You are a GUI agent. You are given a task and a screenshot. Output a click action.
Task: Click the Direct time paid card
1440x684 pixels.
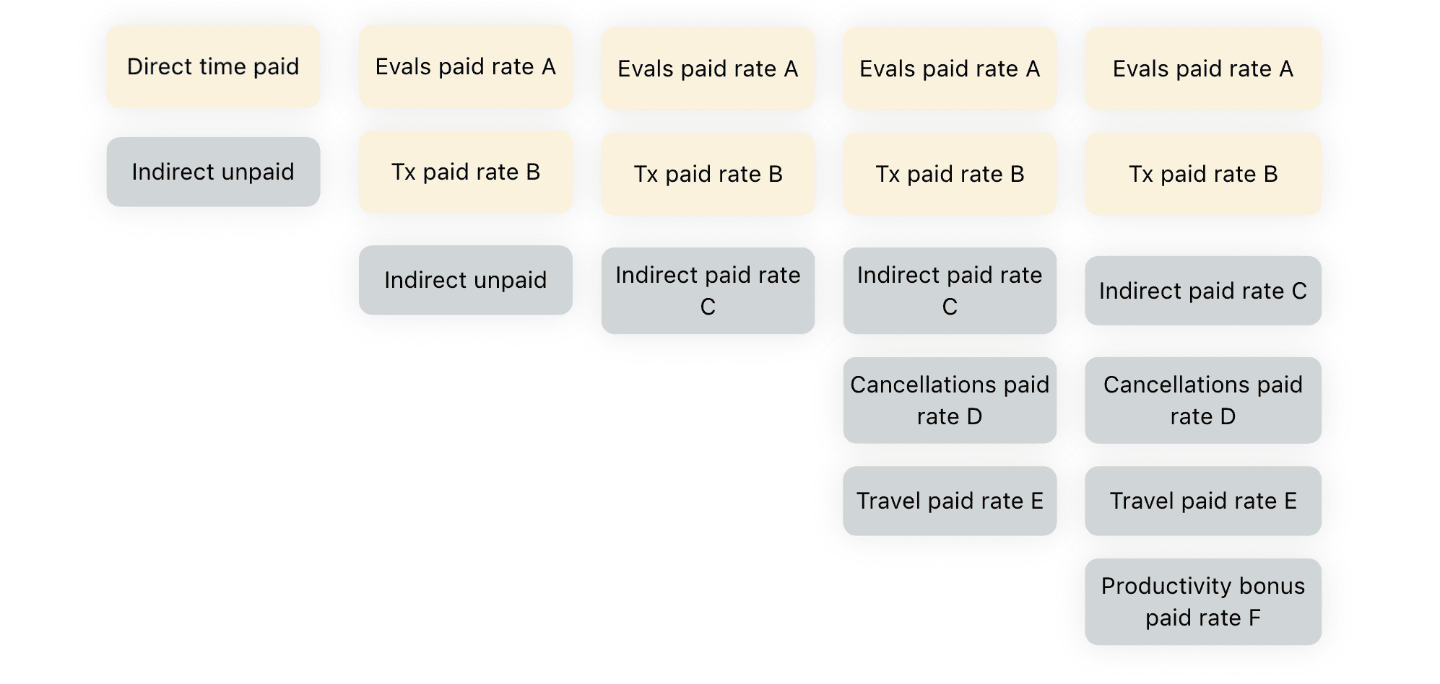[x=213, y=66]
